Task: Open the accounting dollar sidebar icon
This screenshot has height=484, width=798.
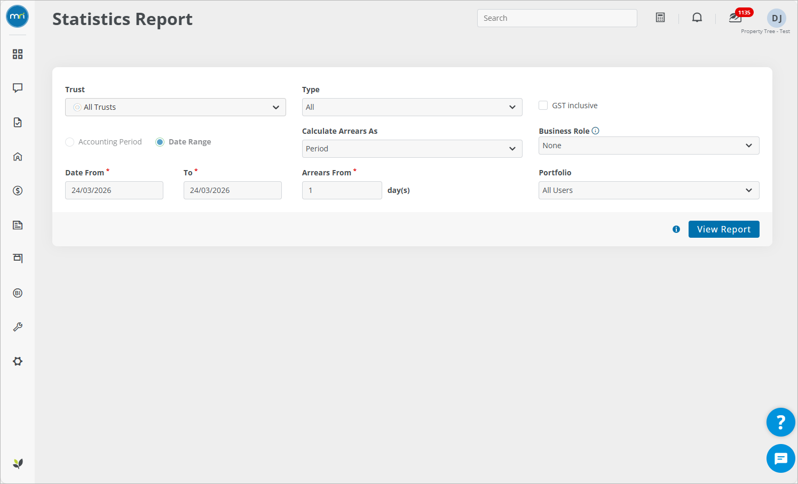Action: pos(18,190)
